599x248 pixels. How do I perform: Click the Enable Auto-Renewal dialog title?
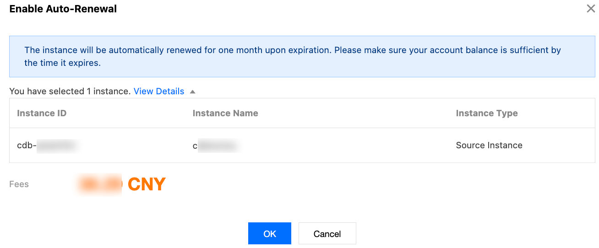(x=63, y=9)
